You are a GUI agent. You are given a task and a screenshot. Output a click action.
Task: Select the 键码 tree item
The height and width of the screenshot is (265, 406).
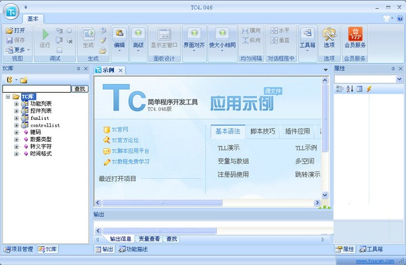pyautogui.click(x=35, y=132)
